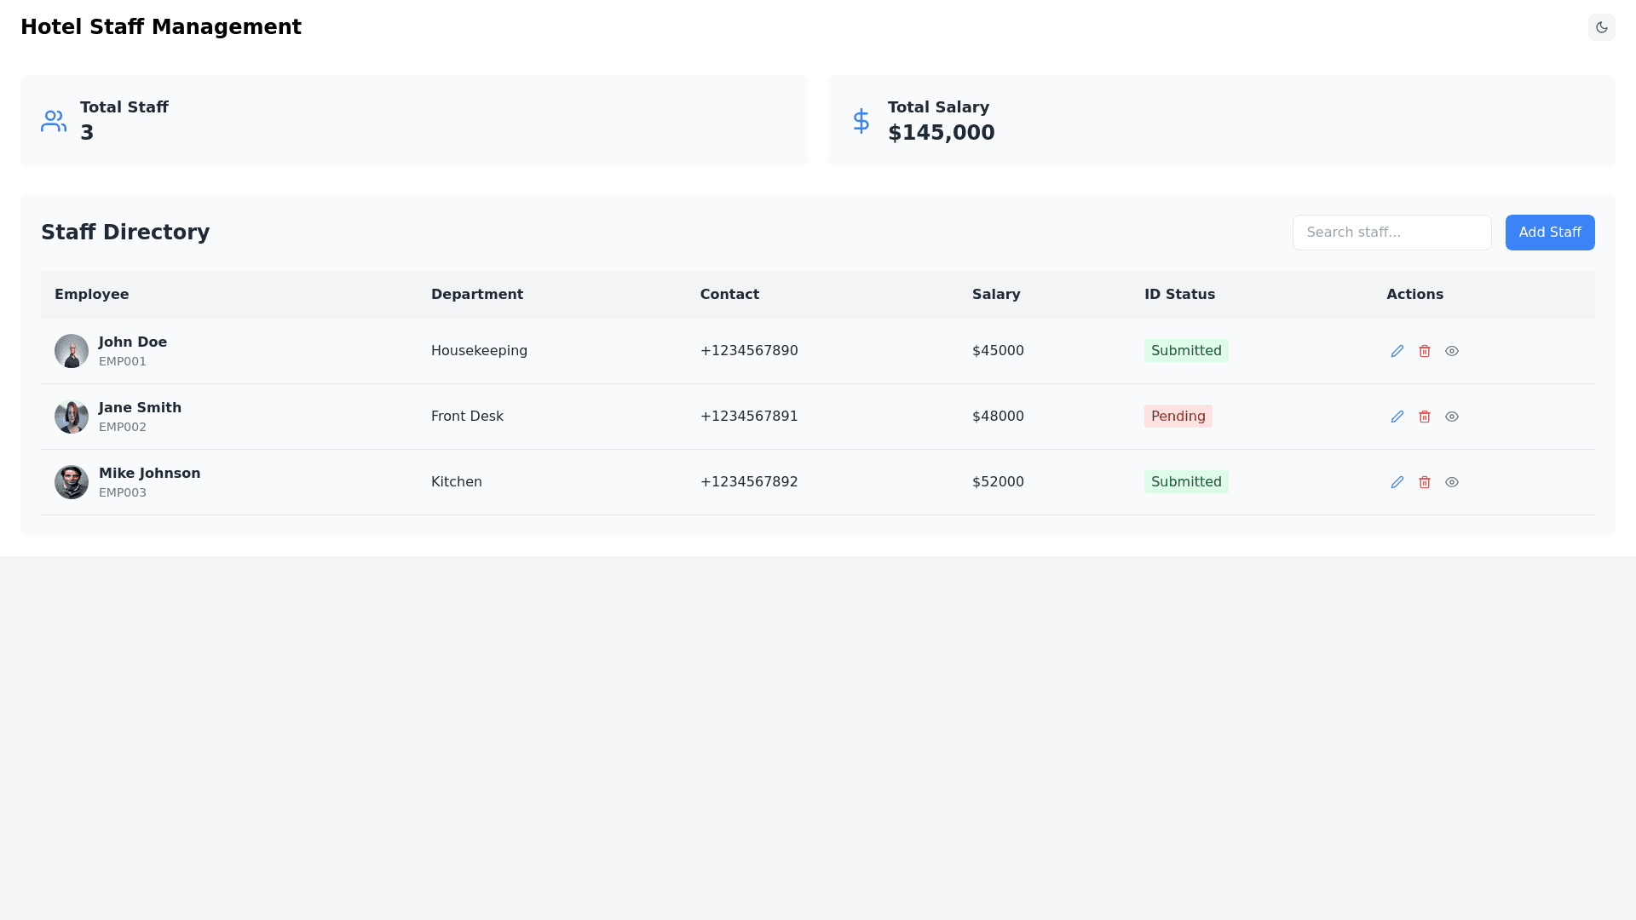Toggle dark mode with moon icon

(x=1602, y=27)
